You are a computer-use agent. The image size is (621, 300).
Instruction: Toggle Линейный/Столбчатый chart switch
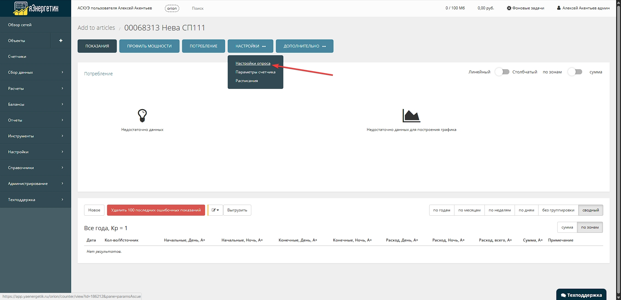point(502,72)
